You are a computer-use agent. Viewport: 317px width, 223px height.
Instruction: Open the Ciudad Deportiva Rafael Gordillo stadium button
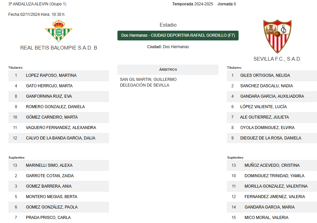click(178, 35)
